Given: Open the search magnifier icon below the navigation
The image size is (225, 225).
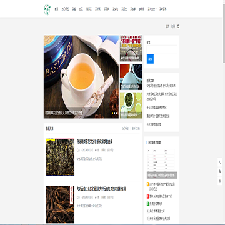Looking at the screenshot, I should coord(178,27).
